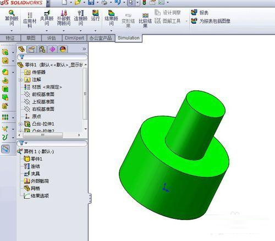Image resolution: width=275 pixels, height=241 pixels.
Task: Expand the 注解 (Annotations) node
Action: (20, 80)
